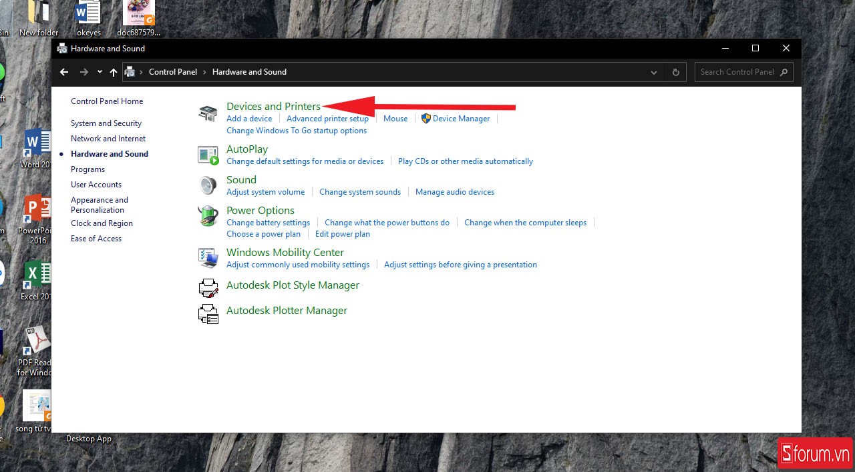Click the Search Control Panel field

[737, 72]
